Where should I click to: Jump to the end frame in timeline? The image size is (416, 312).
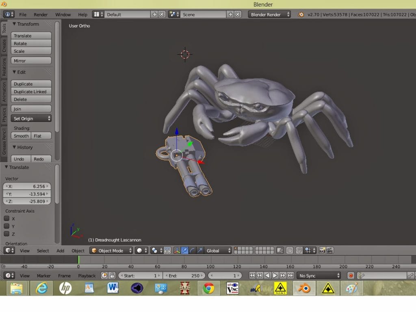click(x=290, y=275)
